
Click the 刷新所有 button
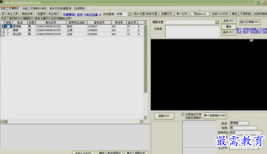(x=27, y=14)
